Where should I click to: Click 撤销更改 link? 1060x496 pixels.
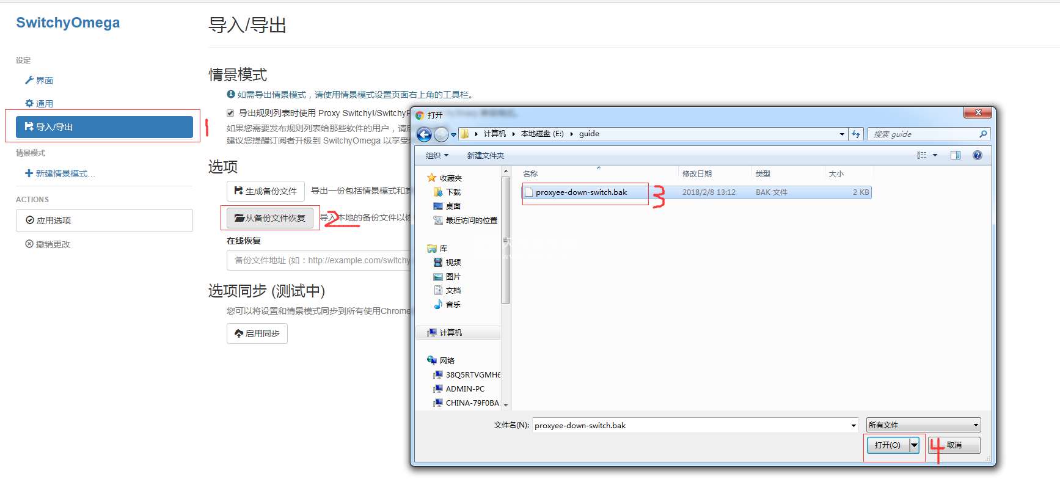coord(48,244)
